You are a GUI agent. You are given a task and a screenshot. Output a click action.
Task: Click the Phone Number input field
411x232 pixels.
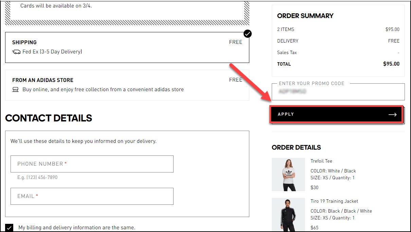[x=92, y=164]
